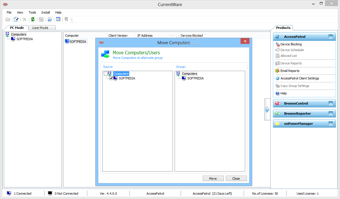Select the Products tab
This screenshot has height=199, width=340.
[283, 28]
